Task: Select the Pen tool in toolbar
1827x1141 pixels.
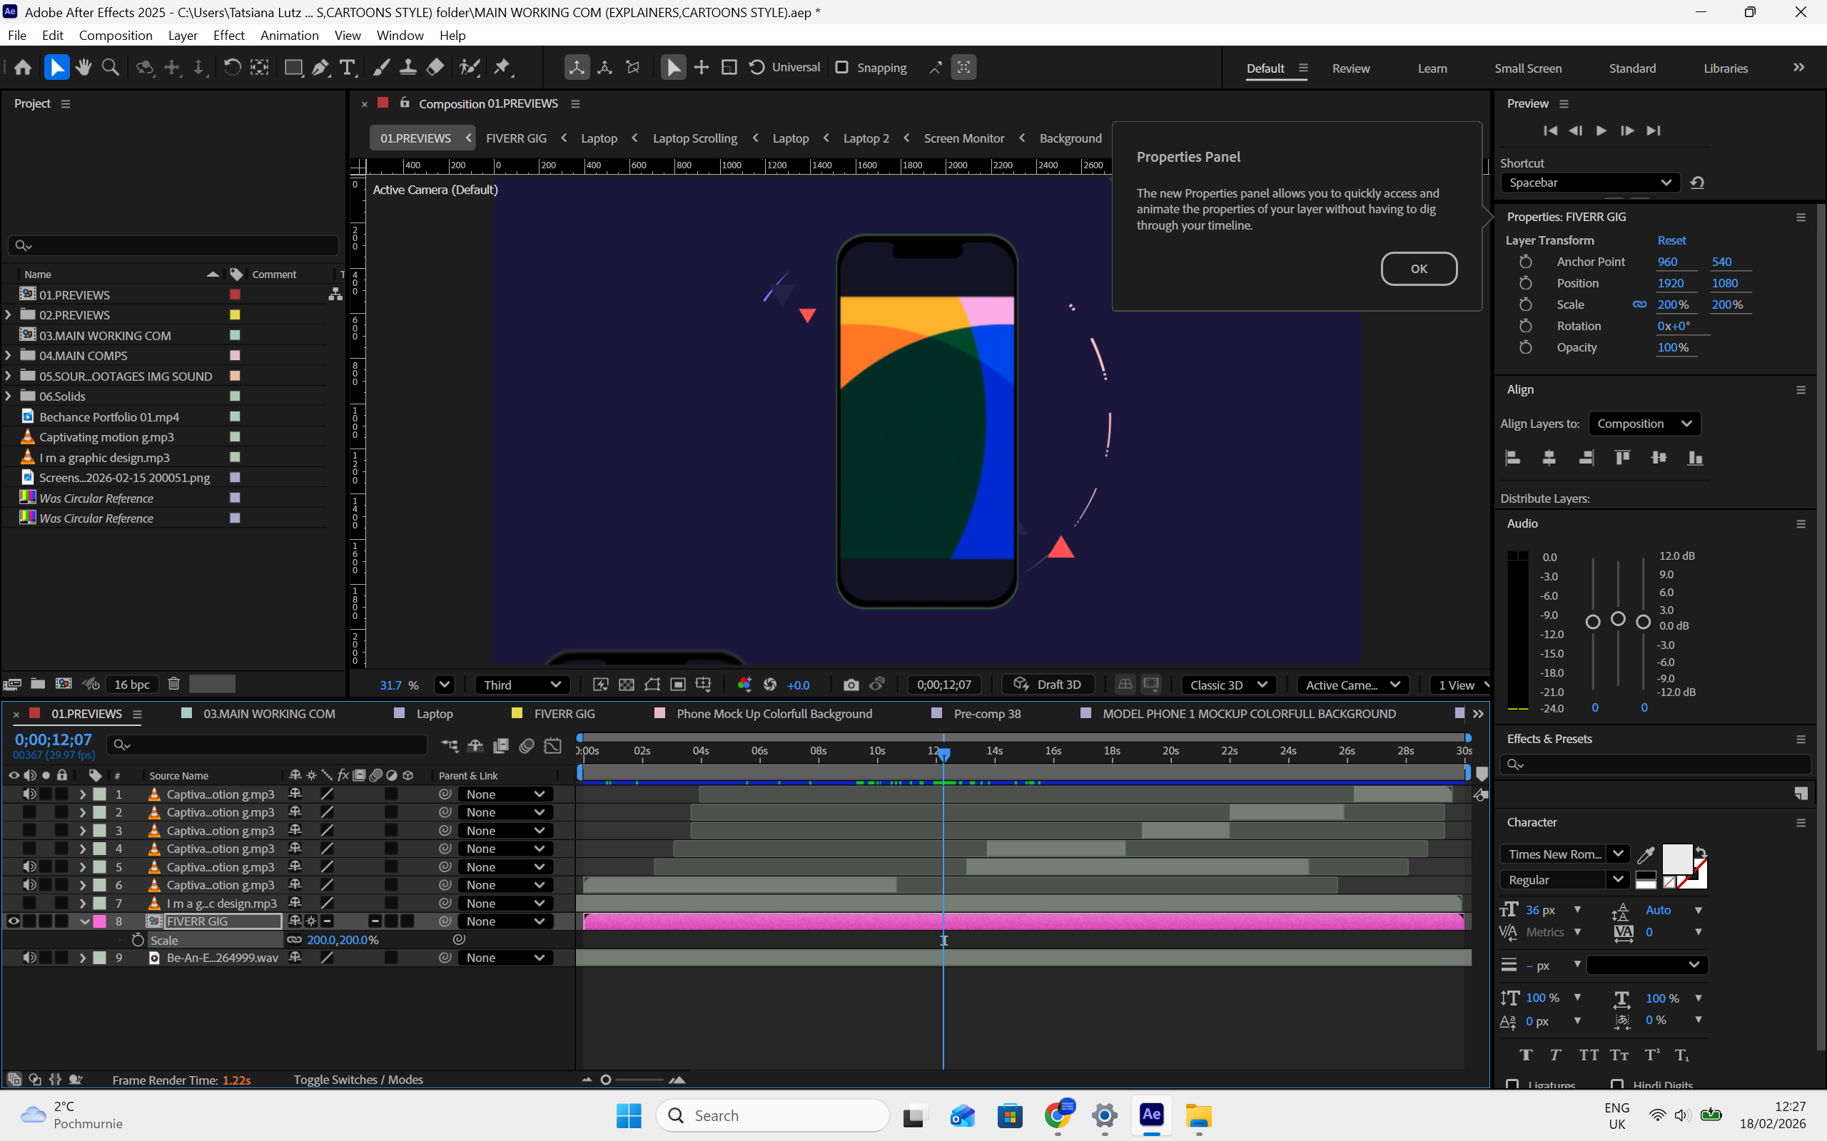Action: click(x=319, y=68)
